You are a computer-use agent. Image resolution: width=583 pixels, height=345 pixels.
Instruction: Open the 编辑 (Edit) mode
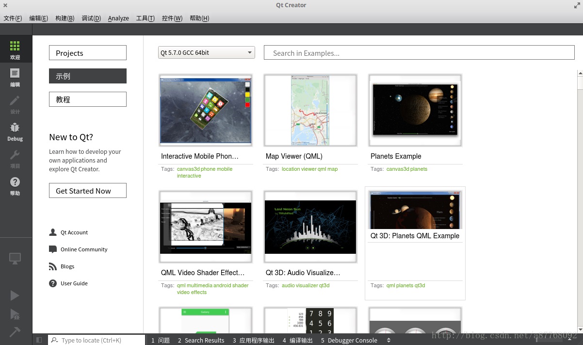[x=15, y=77]
